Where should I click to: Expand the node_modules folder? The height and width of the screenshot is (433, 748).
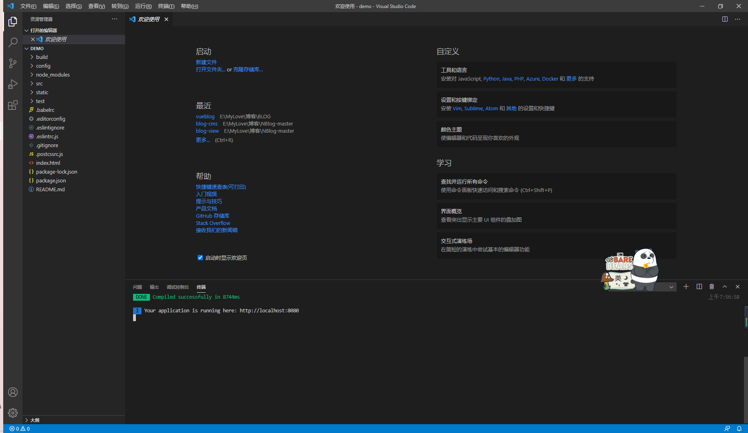[x=53, y=75]
